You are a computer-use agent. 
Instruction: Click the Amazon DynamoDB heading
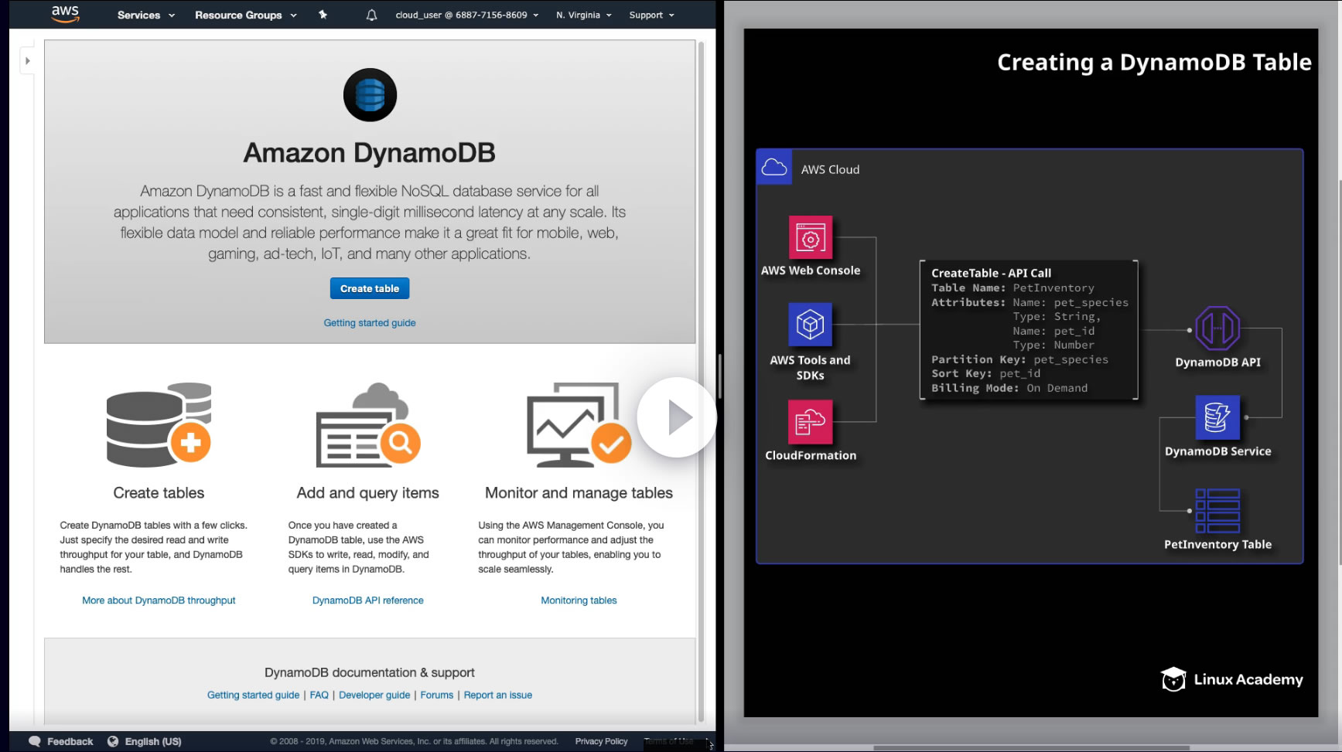tap(370, 153)
